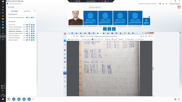Screen dimensions: 182x102
Task: Click the scroll-up arrow of PDF viewer
Action: click(153, 42)
